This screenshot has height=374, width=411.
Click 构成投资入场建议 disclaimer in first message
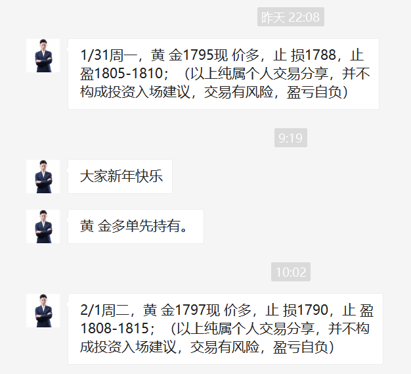[135, 92]
